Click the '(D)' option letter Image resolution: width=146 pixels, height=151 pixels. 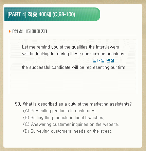click(x=26, y=131)
